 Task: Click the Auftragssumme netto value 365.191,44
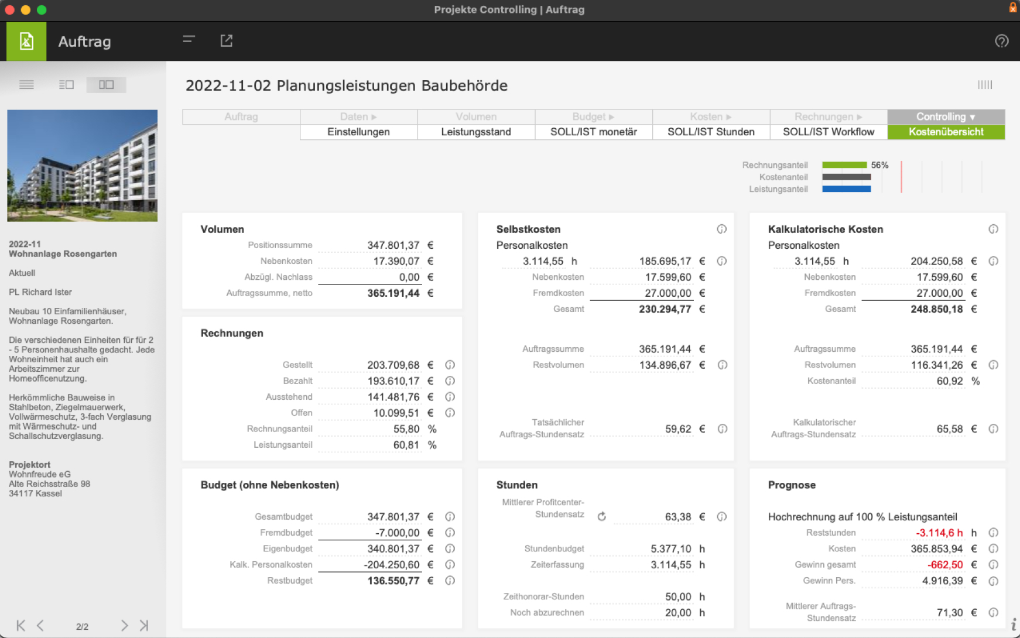[393, 293]
